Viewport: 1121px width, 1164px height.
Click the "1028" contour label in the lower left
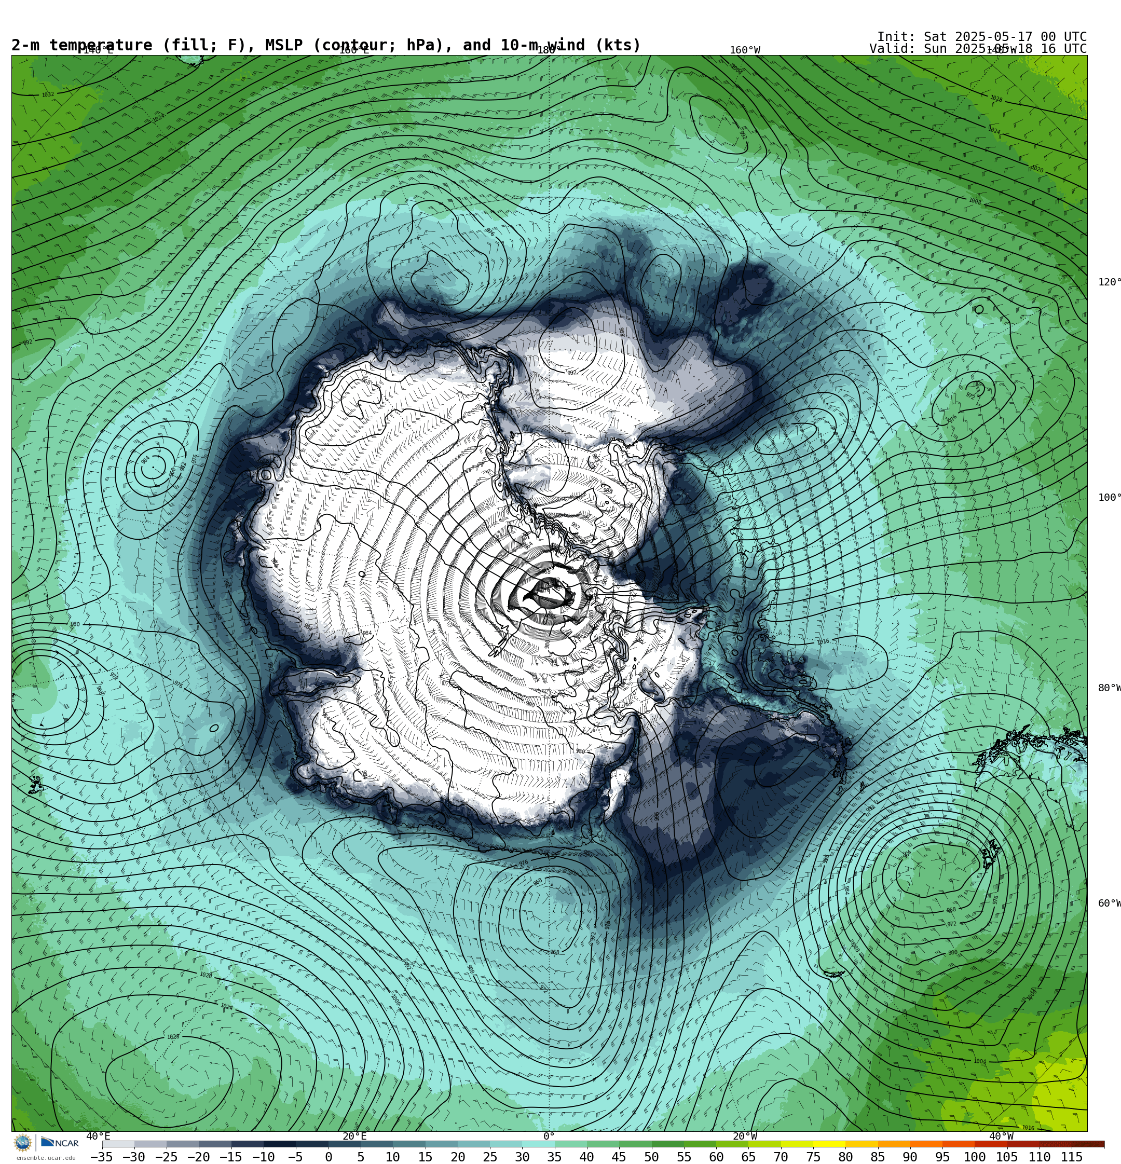[173, 1037]
